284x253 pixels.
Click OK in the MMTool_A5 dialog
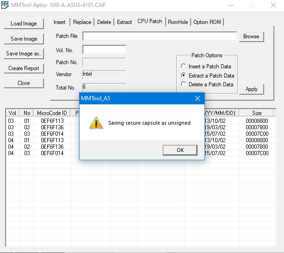[x=180, y=150]
